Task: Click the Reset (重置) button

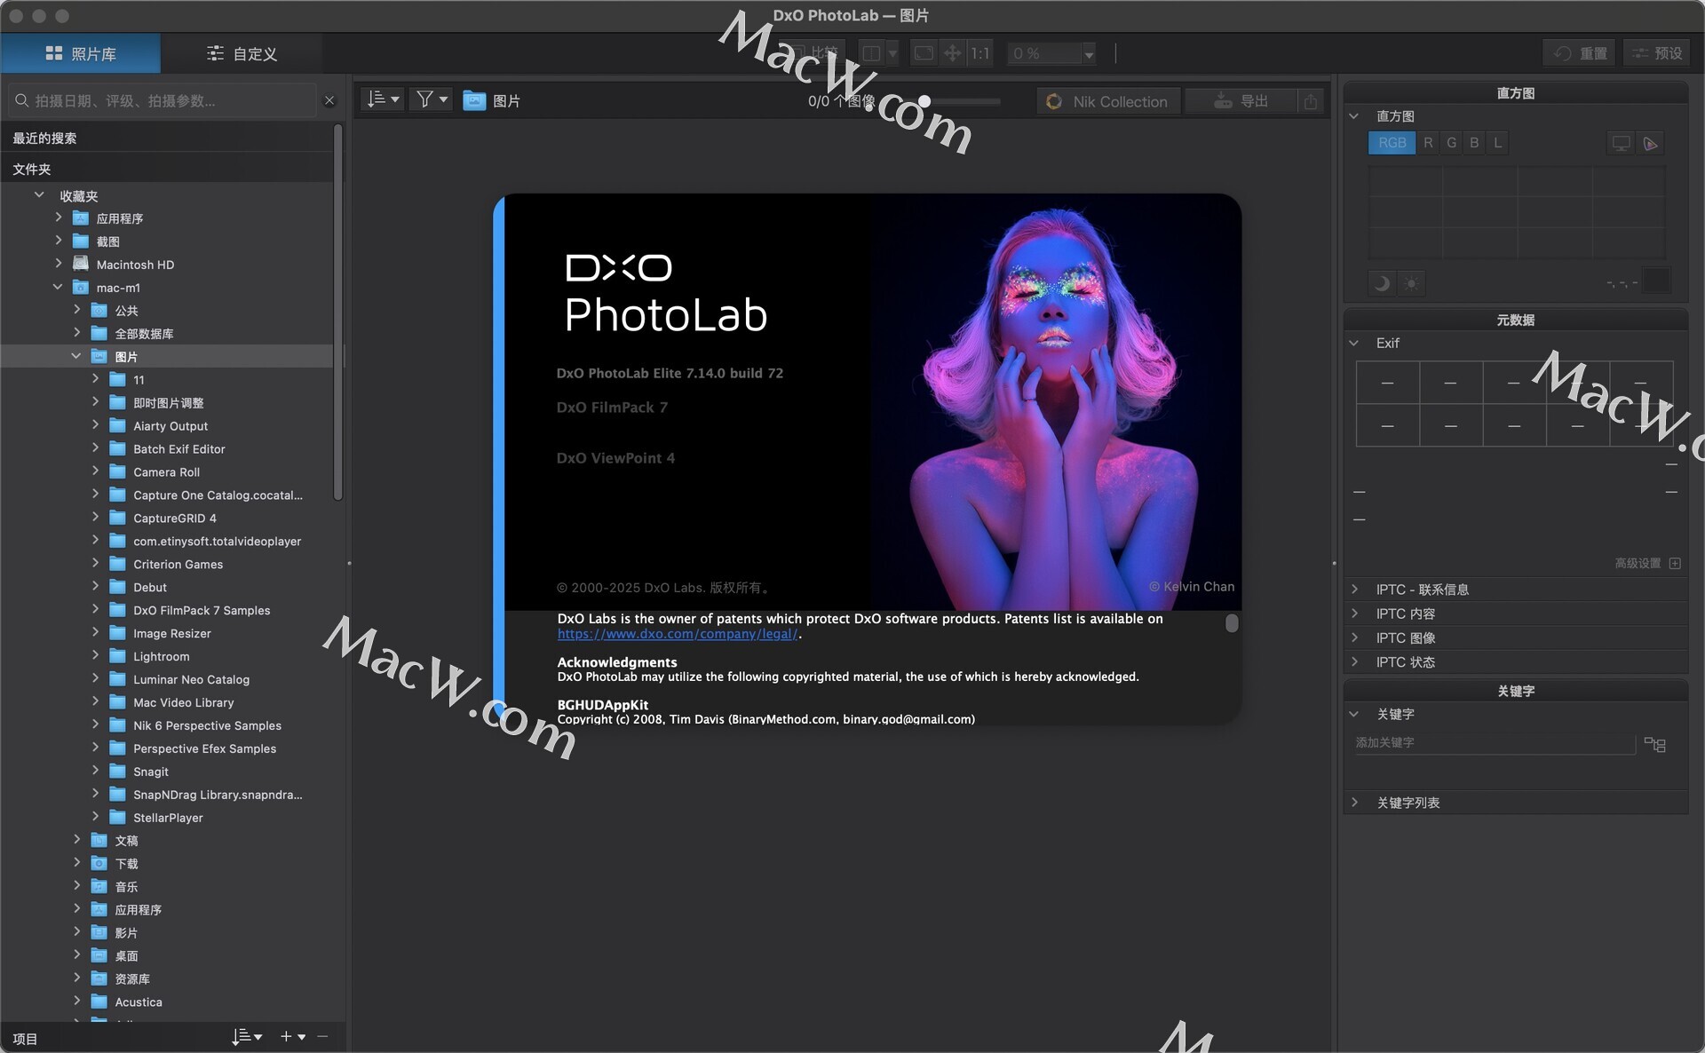Action: pos(1580,53)
